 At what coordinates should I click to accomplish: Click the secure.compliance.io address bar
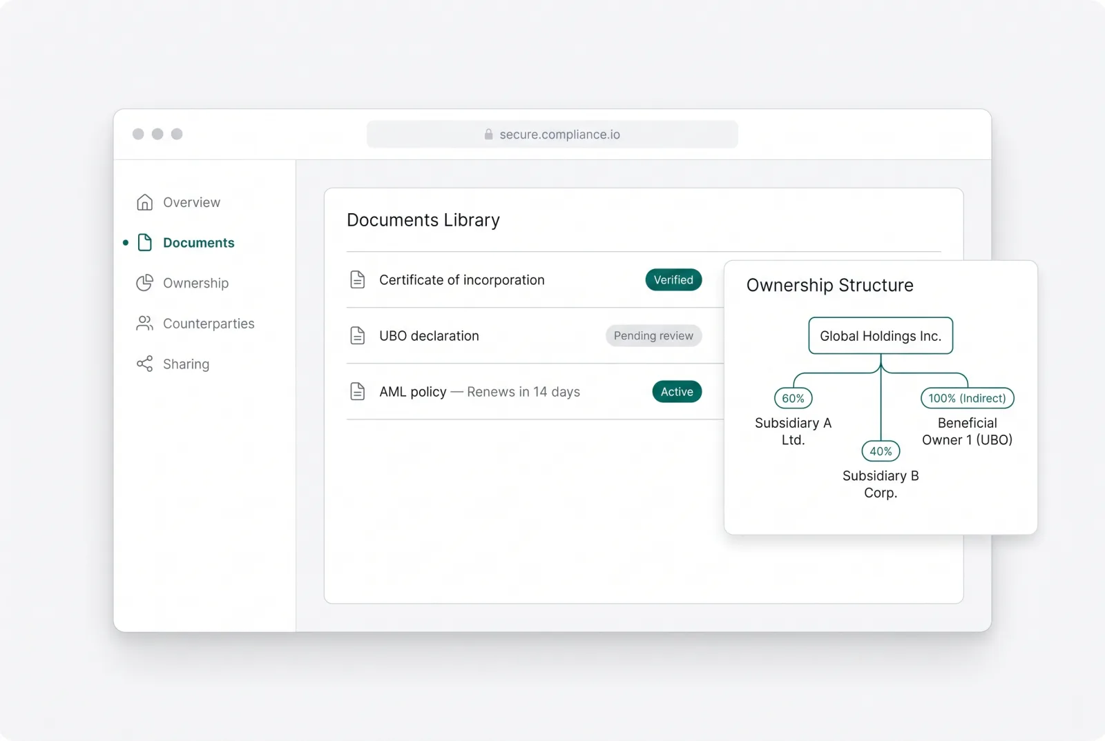(x=552, y=134)
